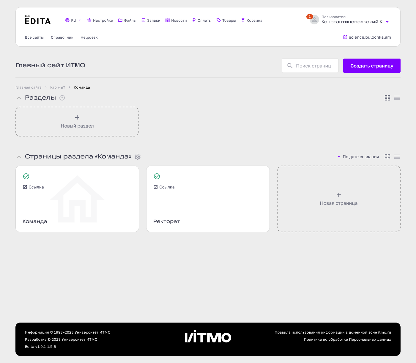
Task: Open the Политика link in the footer
Action: tap(313, 340)
